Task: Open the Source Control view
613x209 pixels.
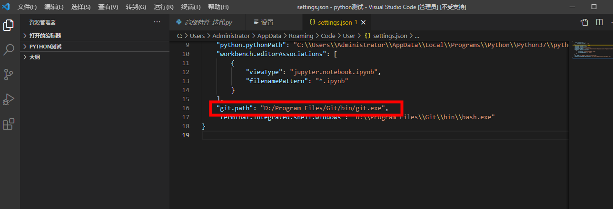Action: coord(9,75)
